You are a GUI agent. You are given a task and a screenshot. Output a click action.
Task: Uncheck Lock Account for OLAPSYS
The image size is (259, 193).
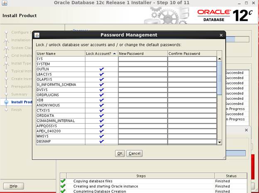point(102,80)
